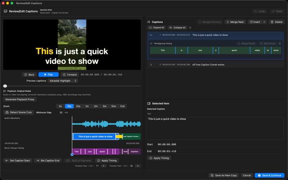Click Collapse All captions

[x=177, y=28]
